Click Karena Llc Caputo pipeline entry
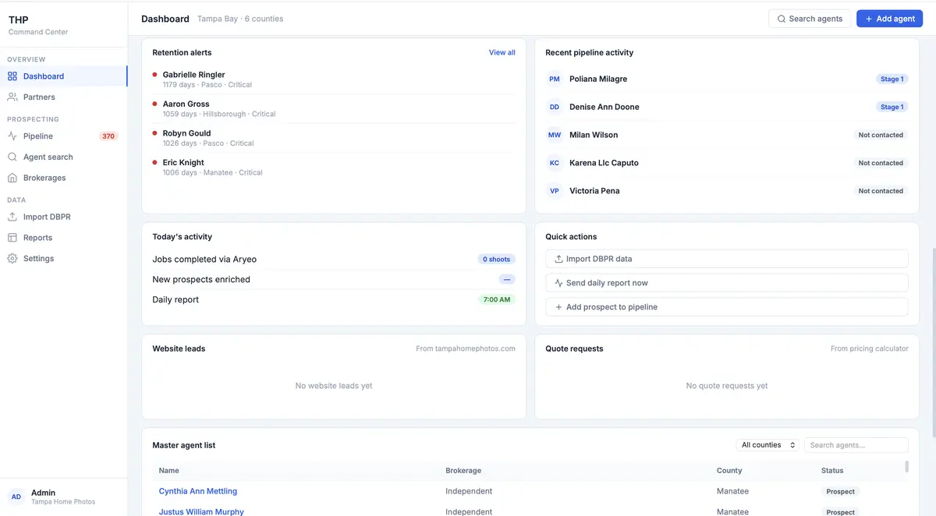936x516 pixels. (x=727, y=163)
